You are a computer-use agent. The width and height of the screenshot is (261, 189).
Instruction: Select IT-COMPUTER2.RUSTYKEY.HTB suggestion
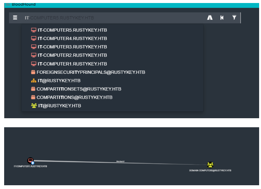click(112, 55)
